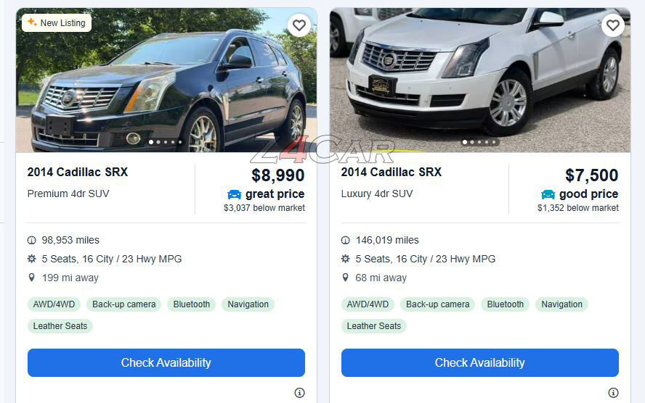The height and width of the screenshot is (403, 645).
Task: Select Leather Seats tag on Luxury listing
Action: coord(374,326)
